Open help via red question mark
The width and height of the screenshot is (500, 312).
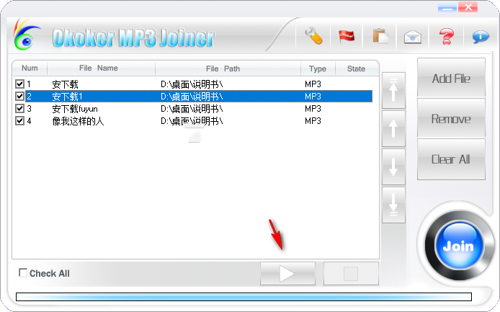[447, 36]
